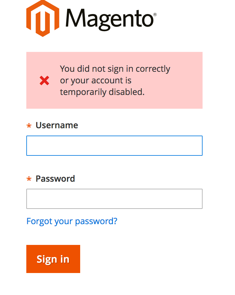Click the Password field label

tap(55, 178)
